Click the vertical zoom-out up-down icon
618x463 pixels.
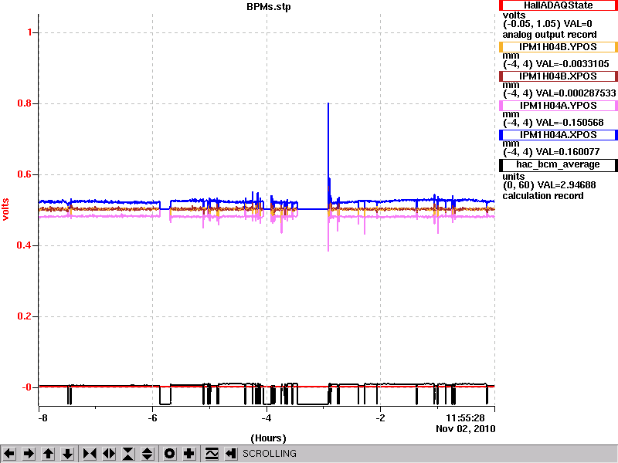[148, 454]
